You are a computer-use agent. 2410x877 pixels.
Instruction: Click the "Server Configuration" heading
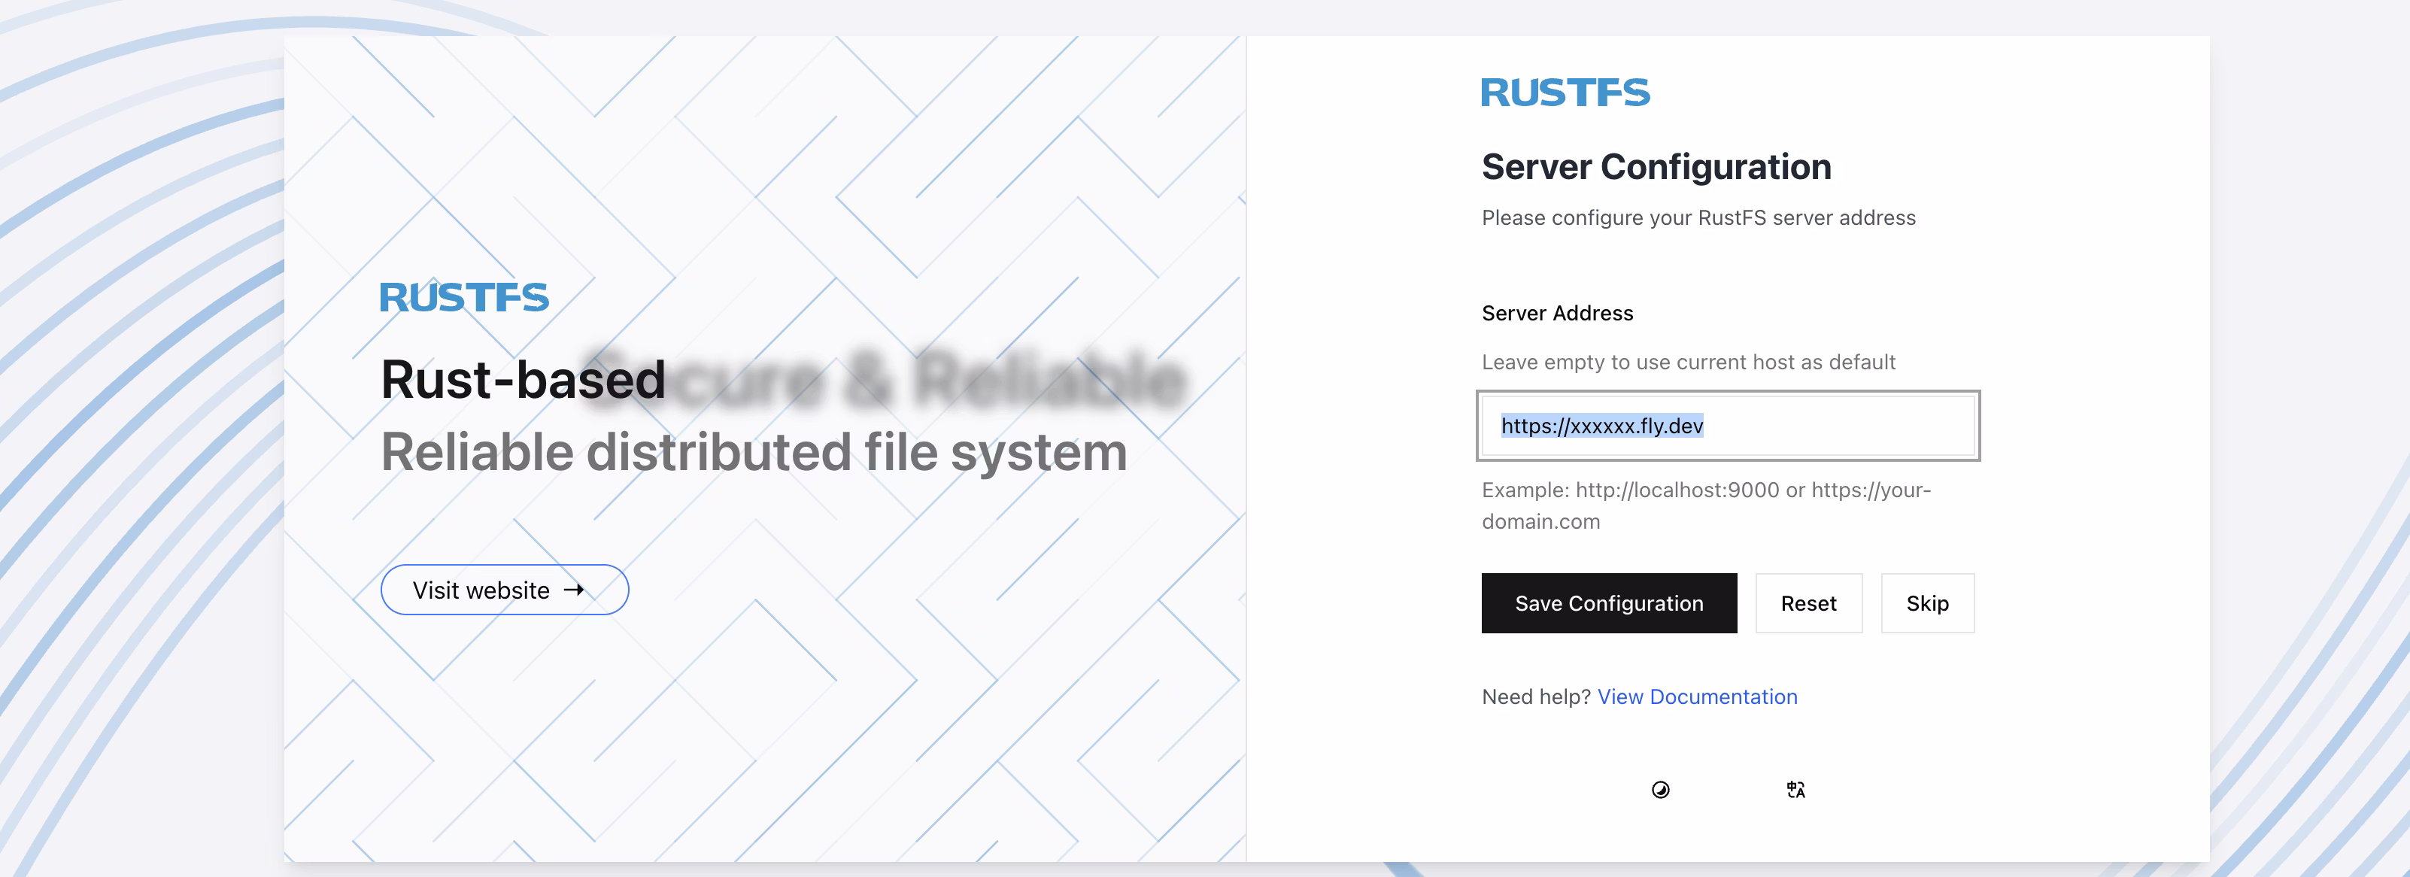(x=1656, y=167)
